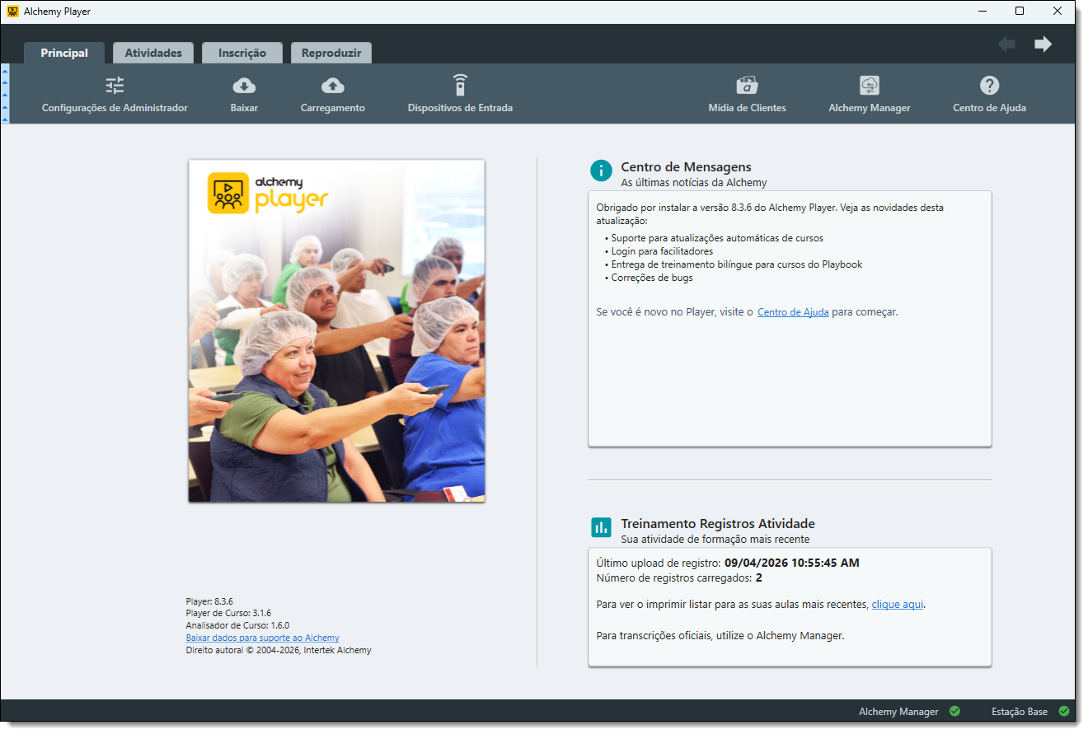Click the back navigation arrow

click(x=1006, y=44)
